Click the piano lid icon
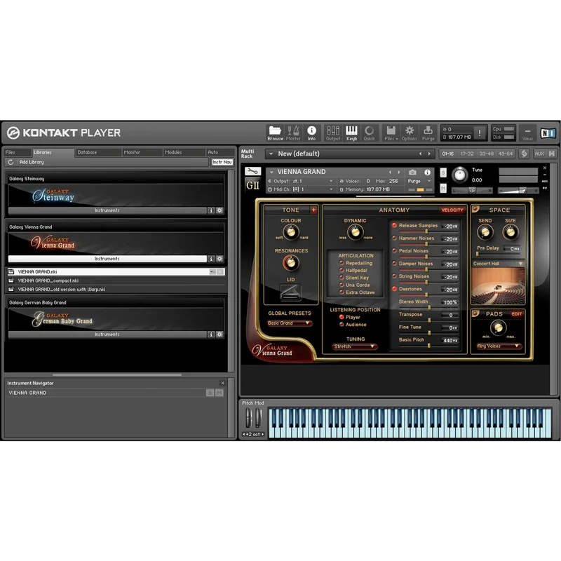The width and height of the screenshot is (561, 561). click(290, 293)
